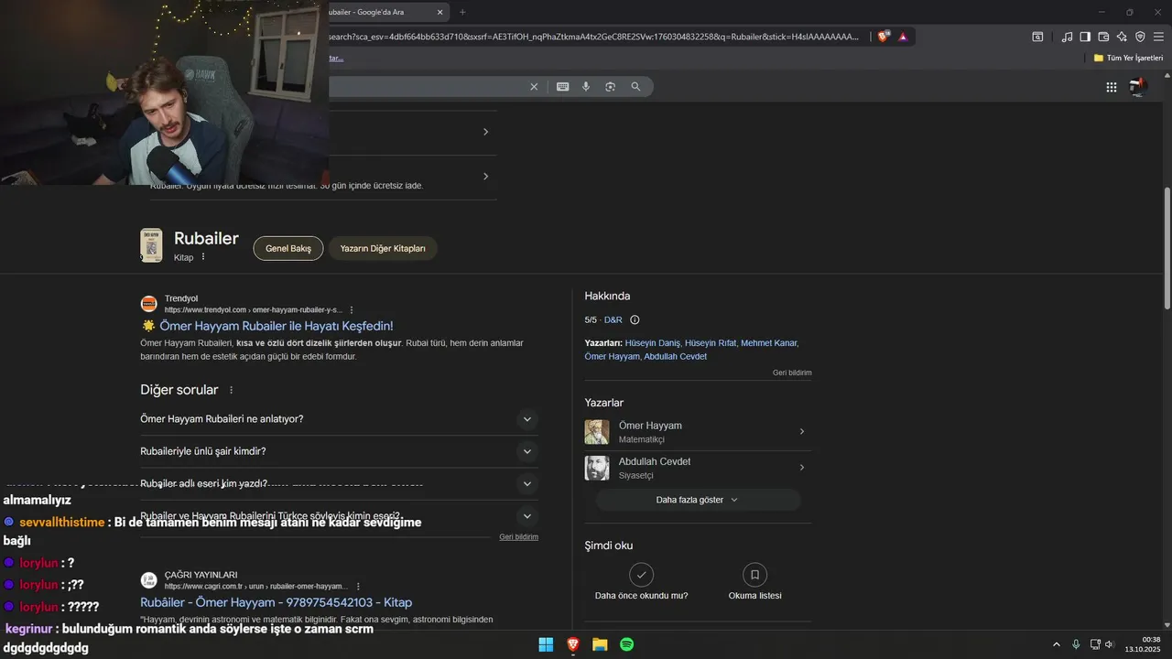This screenshot has width=1172, height=659.
Task: Close the Rubailer browser tab
Action: [439, 12]
